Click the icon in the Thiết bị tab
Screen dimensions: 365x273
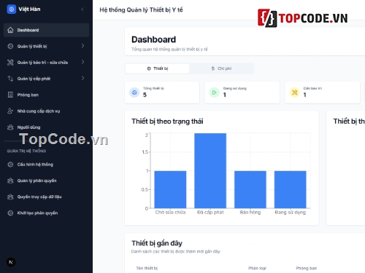point(149,68)
